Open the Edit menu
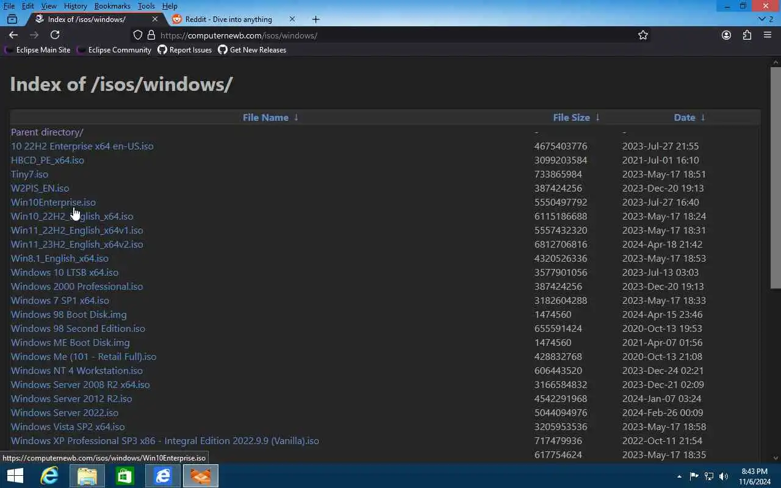781x488 pixels. pyautogui.click(x=28, y=5)
